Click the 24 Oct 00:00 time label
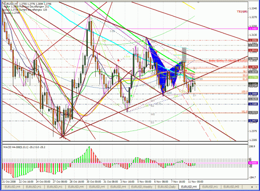The width and height of the screenshot is (260, 191). click(43, 182)
